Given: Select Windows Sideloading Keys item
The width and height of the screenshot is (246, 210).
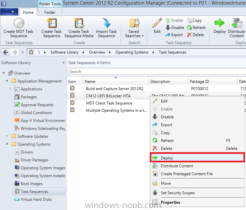Looking at the screenshot, I should click(39, 128).
